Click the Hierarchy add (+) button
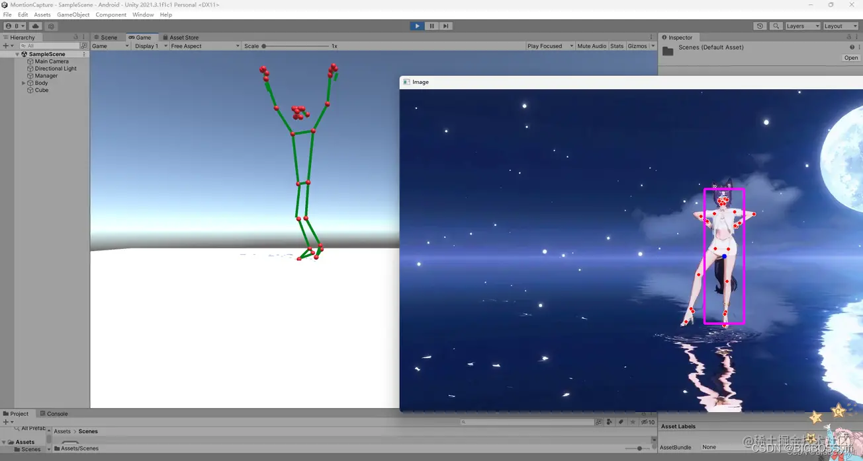The height and width of the screenshot is (461, 863). tap(6, 46)
